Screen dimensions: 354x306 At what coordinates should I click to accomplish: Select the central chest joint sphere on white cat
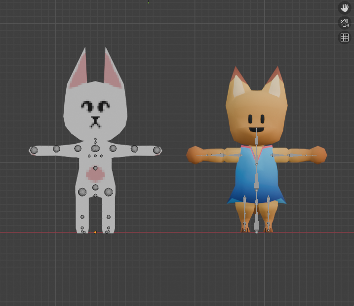[95, 148]
